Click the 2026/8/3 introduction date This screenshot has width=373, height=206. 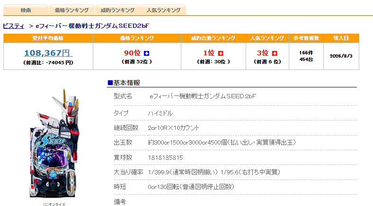point(341,56)
